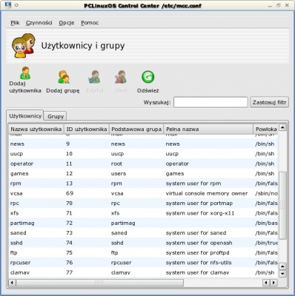Image resolution: width=295 pixels, height=296 pixels.
Task: Sort by Podstawowa grupa column header
Action: pos(136,129)
